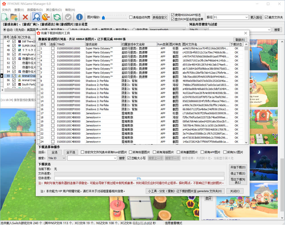Open the 其它操作(O) menu
The height and width of the screenshot is (225, 285).
tap(54, 10)
